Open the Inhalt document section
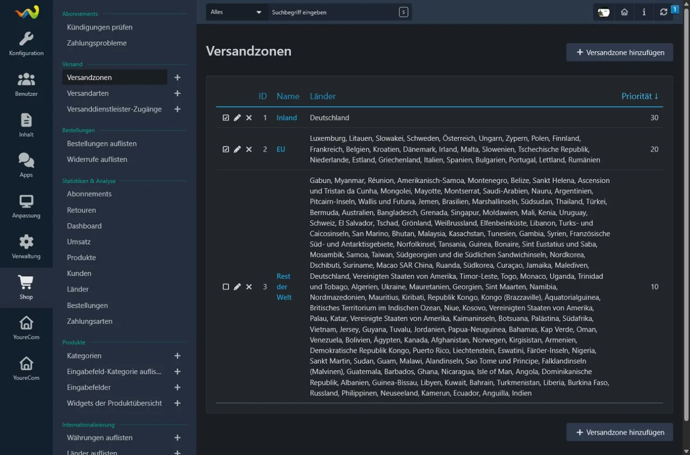 pyautogui.click(x=26, y=125)
